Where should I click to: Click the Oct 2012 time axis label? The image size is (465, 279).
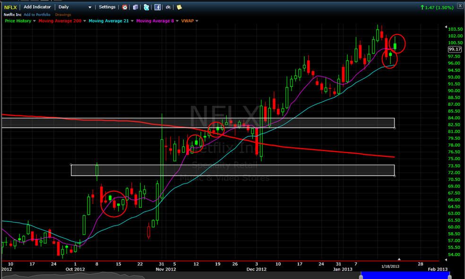tap(75, 269)
